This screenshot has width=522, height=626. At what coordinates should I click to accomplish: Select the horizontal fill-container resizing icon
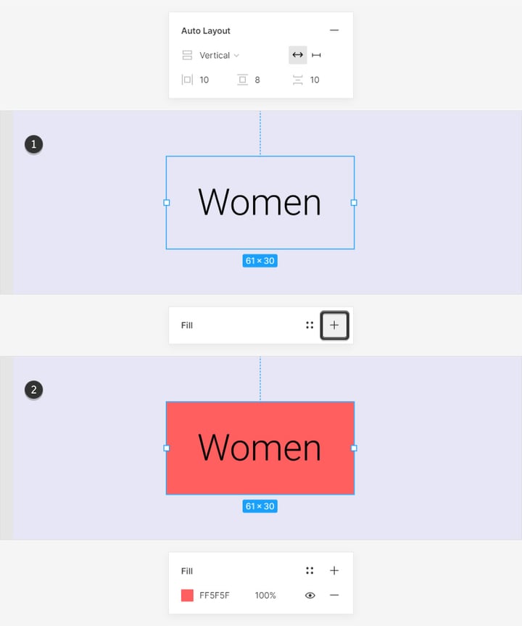297,55
